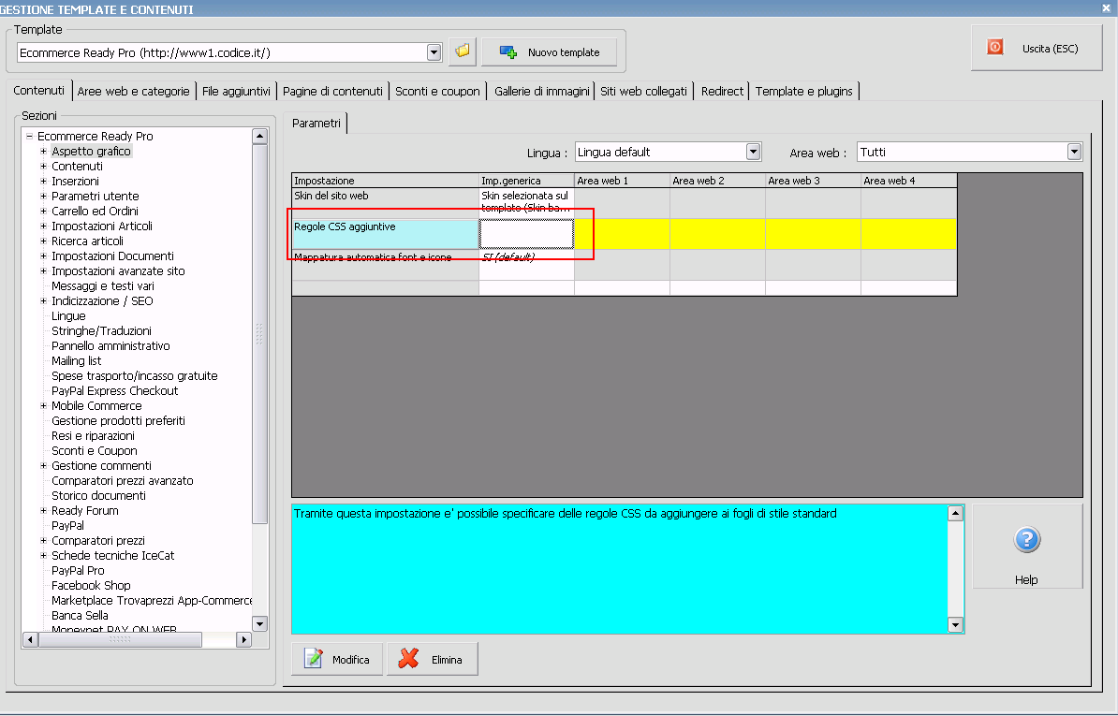Switch to File aggiuntivi tab
The width and height of the screenshot is (1118, 716).
click(x=236, y=91)
